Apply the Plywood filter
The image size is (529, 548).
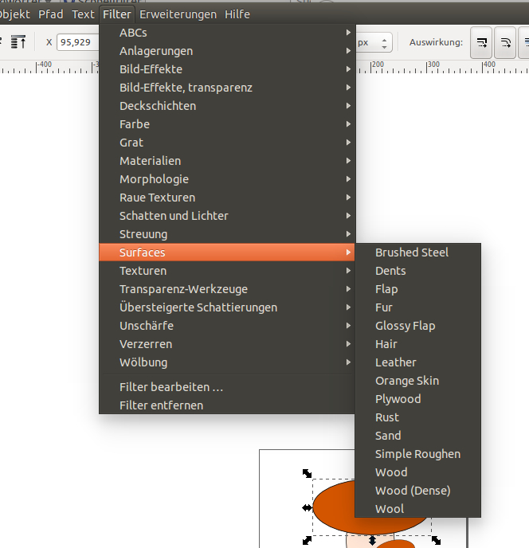tap(417, 399)
